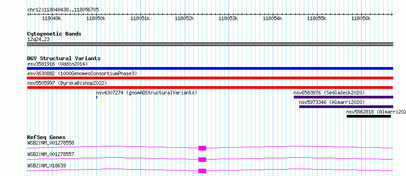Click the ruler's right end arrow
The image size is (406, 176).
click(392, 15)
